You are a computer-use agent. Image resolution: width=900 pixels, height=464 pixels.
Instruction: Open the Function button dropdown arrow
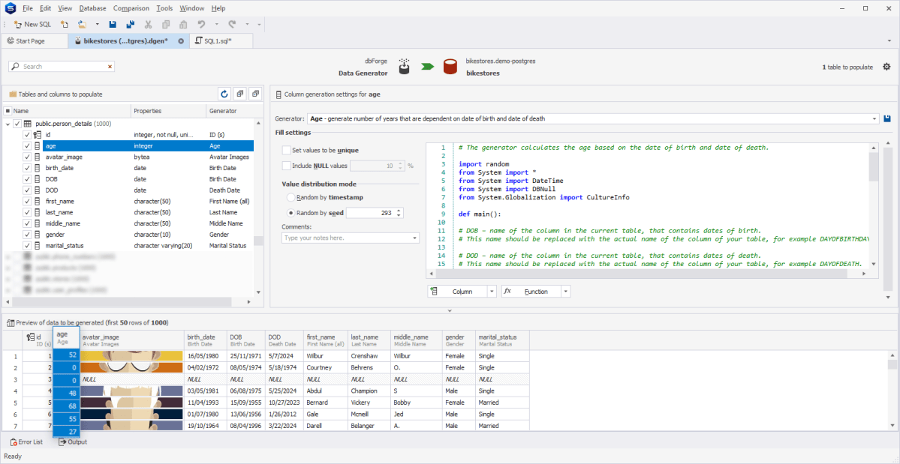[566, 292]
